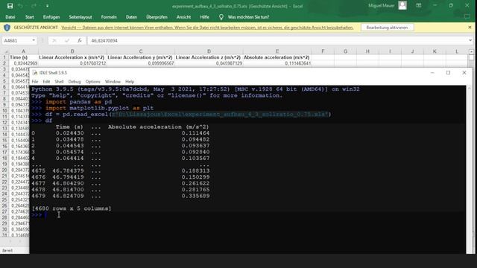Image resolution: width=477 pixels, height=268 pixels.
Task: Click the Save icon in Excel title bar
Action: 10,6
